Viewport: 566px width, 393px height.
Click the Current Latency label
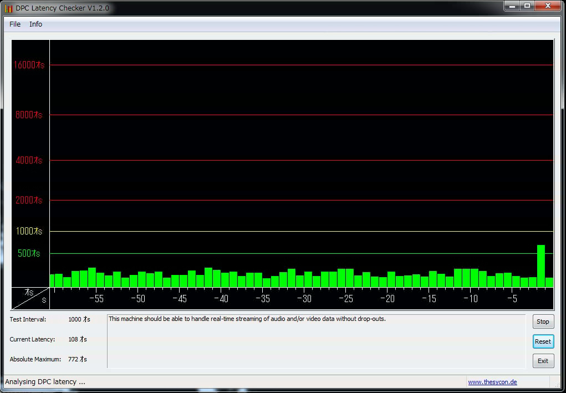point(32,339)
